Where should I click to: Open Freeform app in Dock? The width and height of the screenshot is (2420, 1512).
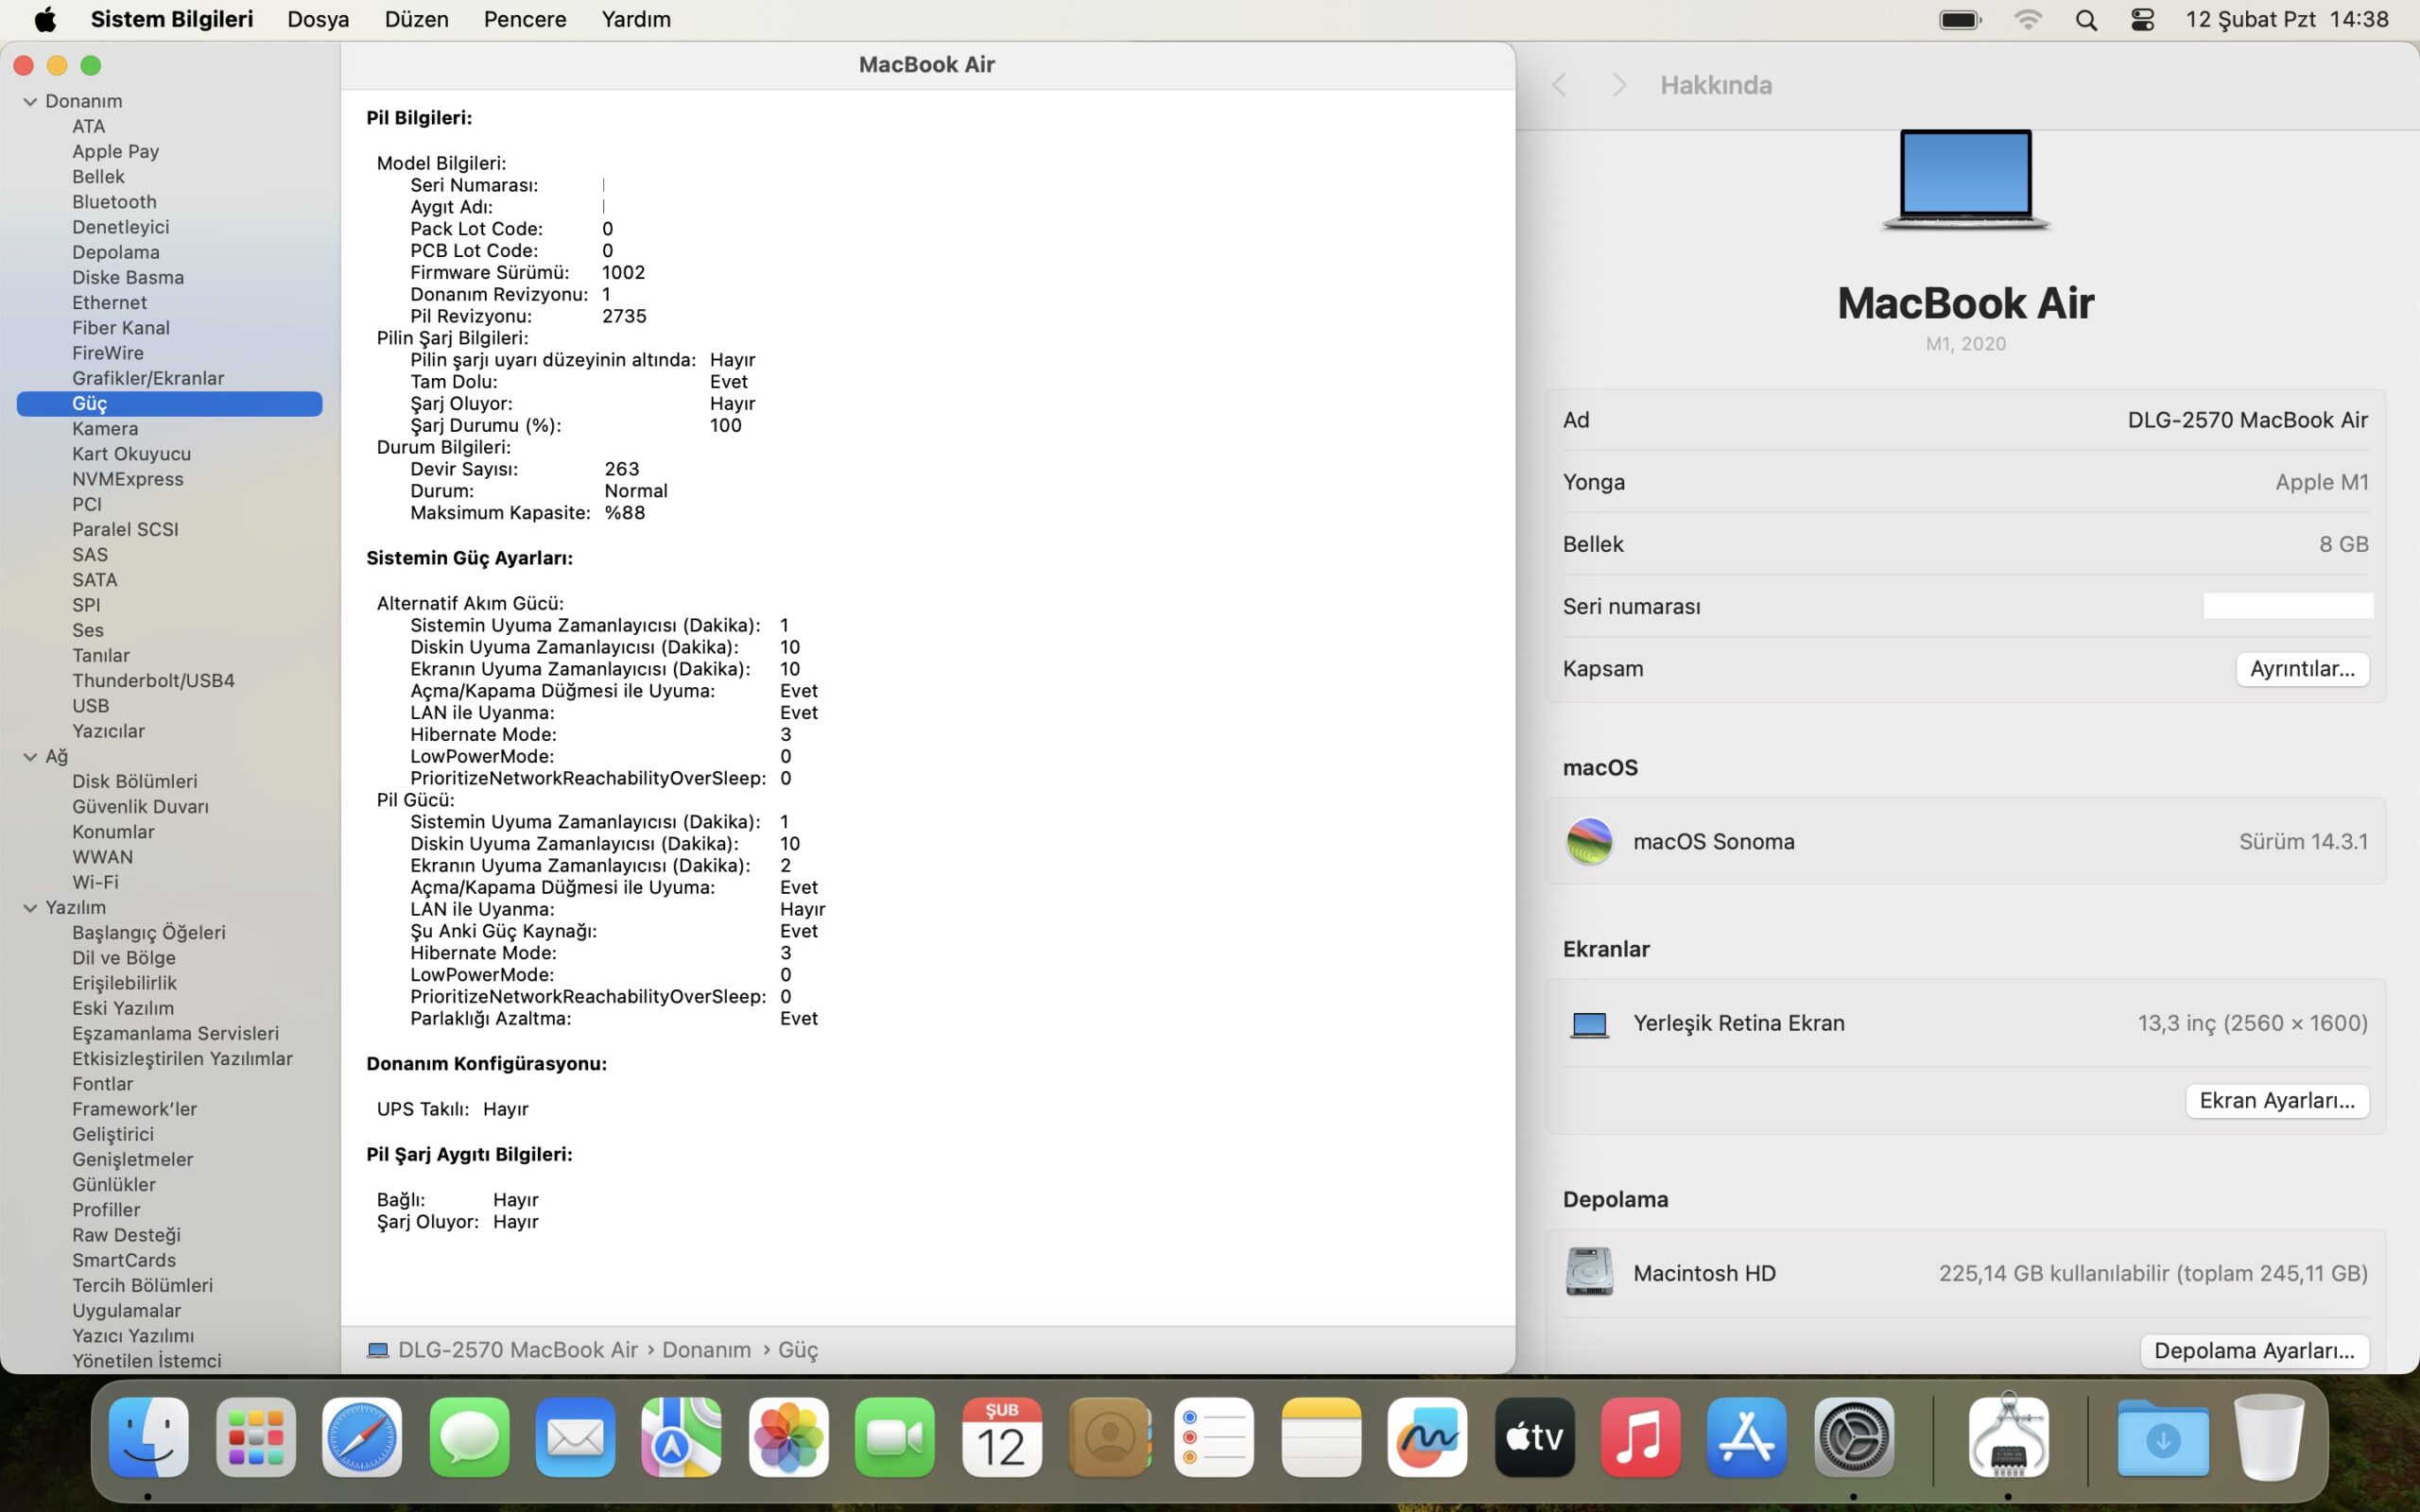(x=1427, y=1437)
